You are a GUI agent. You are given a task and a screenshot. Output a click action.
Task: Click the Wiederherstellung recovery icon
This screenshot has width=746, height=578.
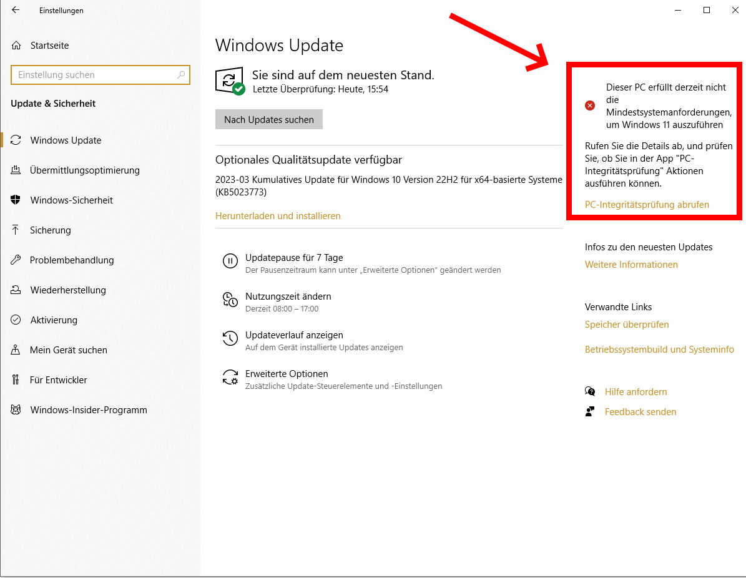[17, 290]
